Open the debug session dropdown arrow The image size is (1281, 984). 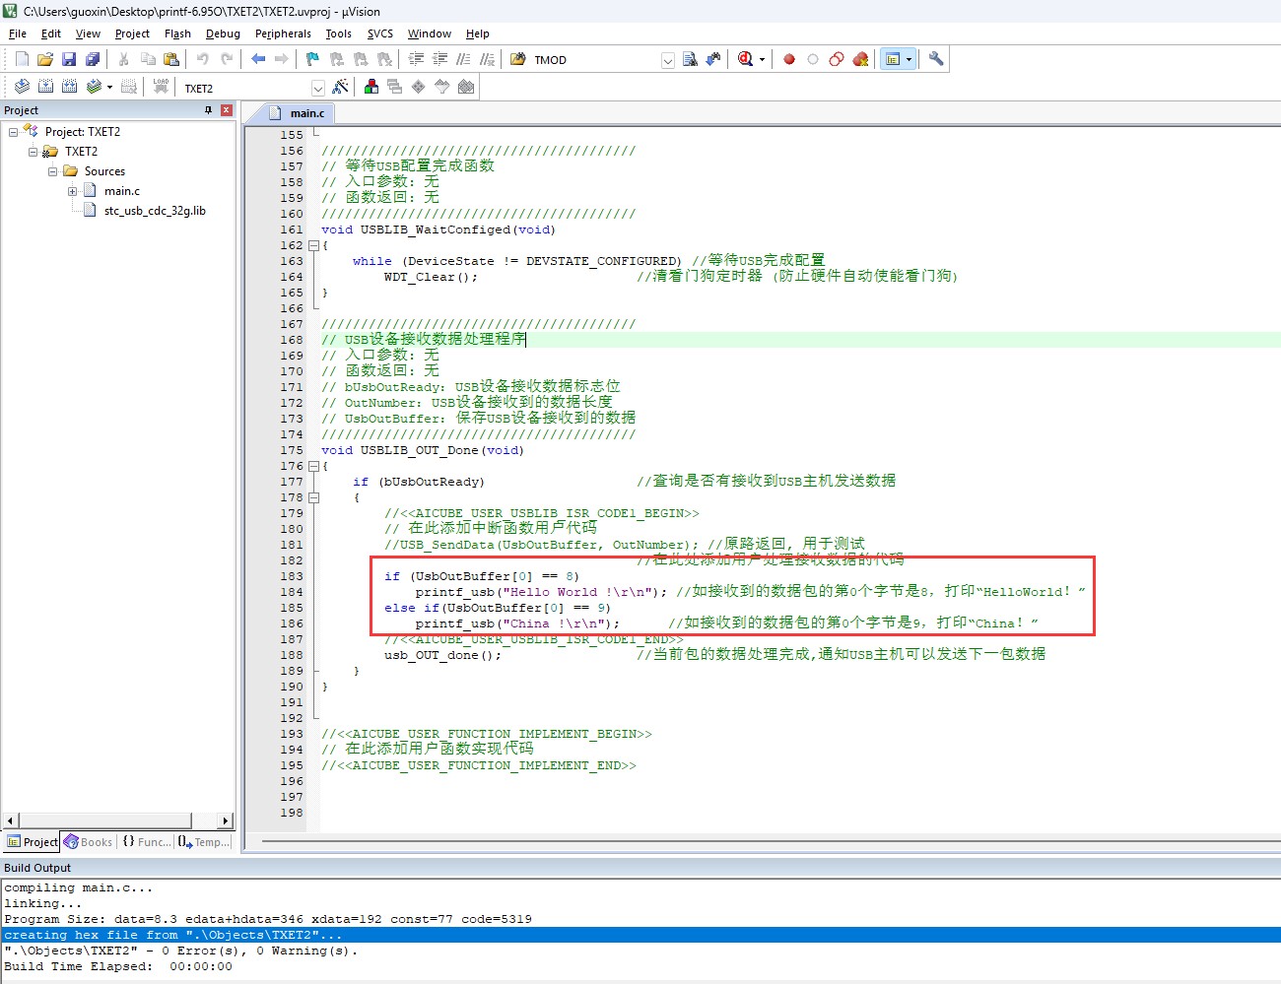point(762,60)
